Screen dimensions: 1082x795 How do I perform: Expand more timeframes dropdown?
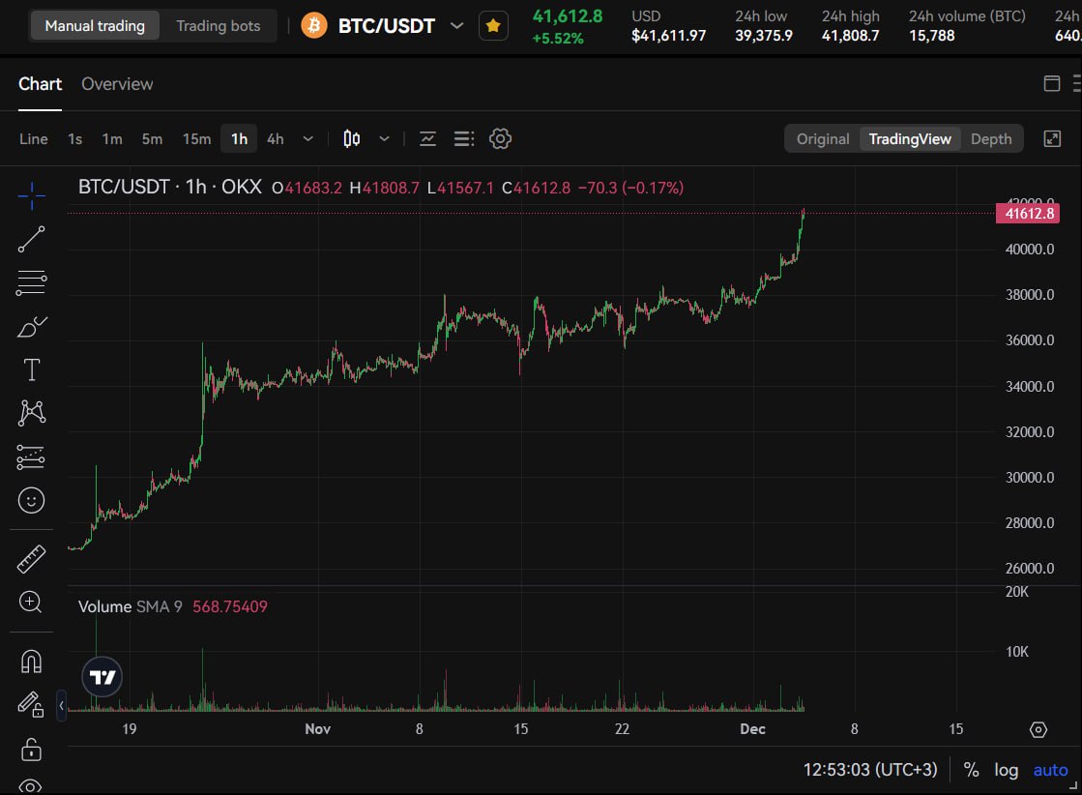click(x=307, y=138)
